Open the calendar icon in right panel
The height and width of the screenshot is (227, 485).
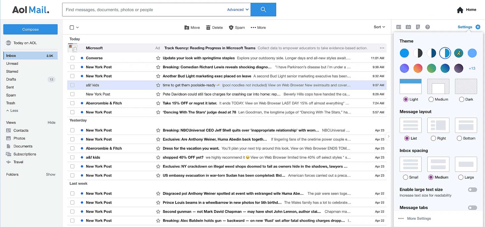click(x=408, y=27)
